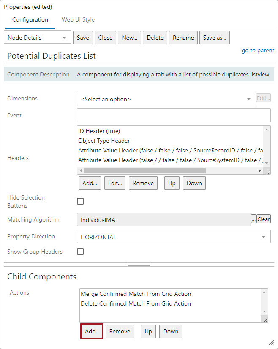The width and height of the screenshot is (278, 349).
Task: Open the Node Details dropdown
Action: point(38,38)
